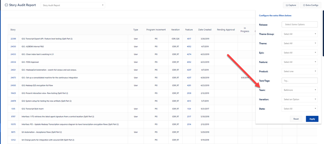Click the Reset button
Image resolution: width=324 pixels, height=144 pixels.
coord(296,119)
